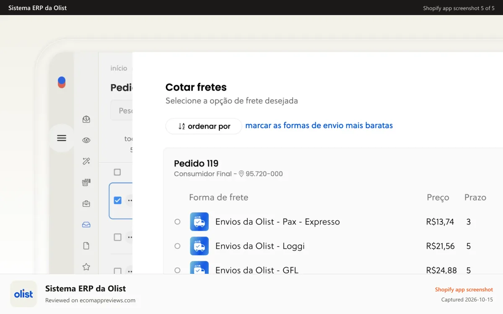This screenshot has width=503, height=314.
Task: Open the eye sidebar icon
Action: 86,140
